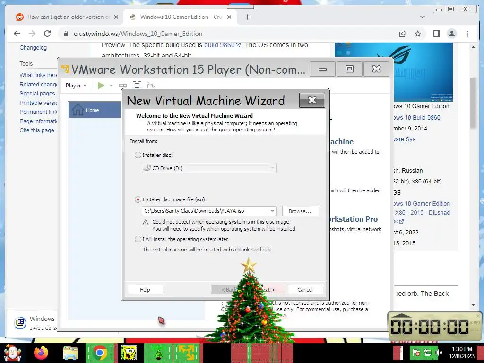
Task: Open the Windows 10 Build 9860 infobox link
Action: [417, 117]
